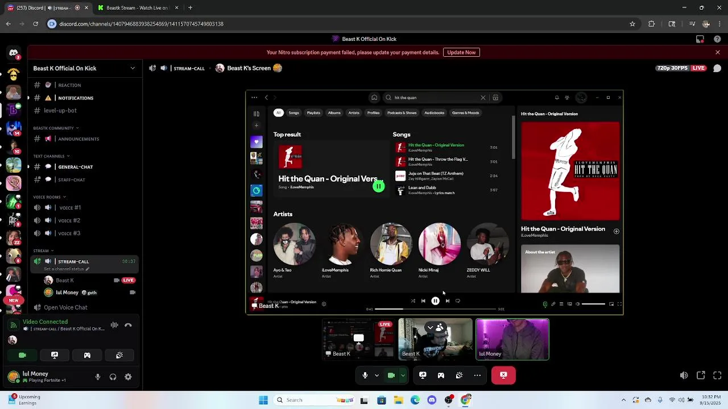The width and height of the screenshot is (728, 409).
Task: Switch to the Discord browser tab
Action: pos(46,8)
